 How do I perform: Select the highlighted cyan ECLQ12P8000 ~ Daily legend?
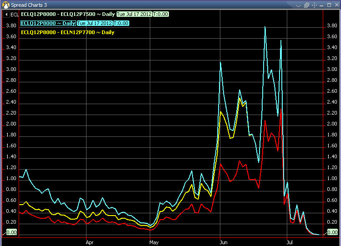pos(48,23)
